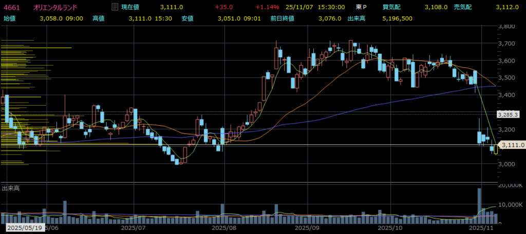The image size is (526, 234).
Task: Click the latest yellow-outlined candlestick
Action: 496,149
